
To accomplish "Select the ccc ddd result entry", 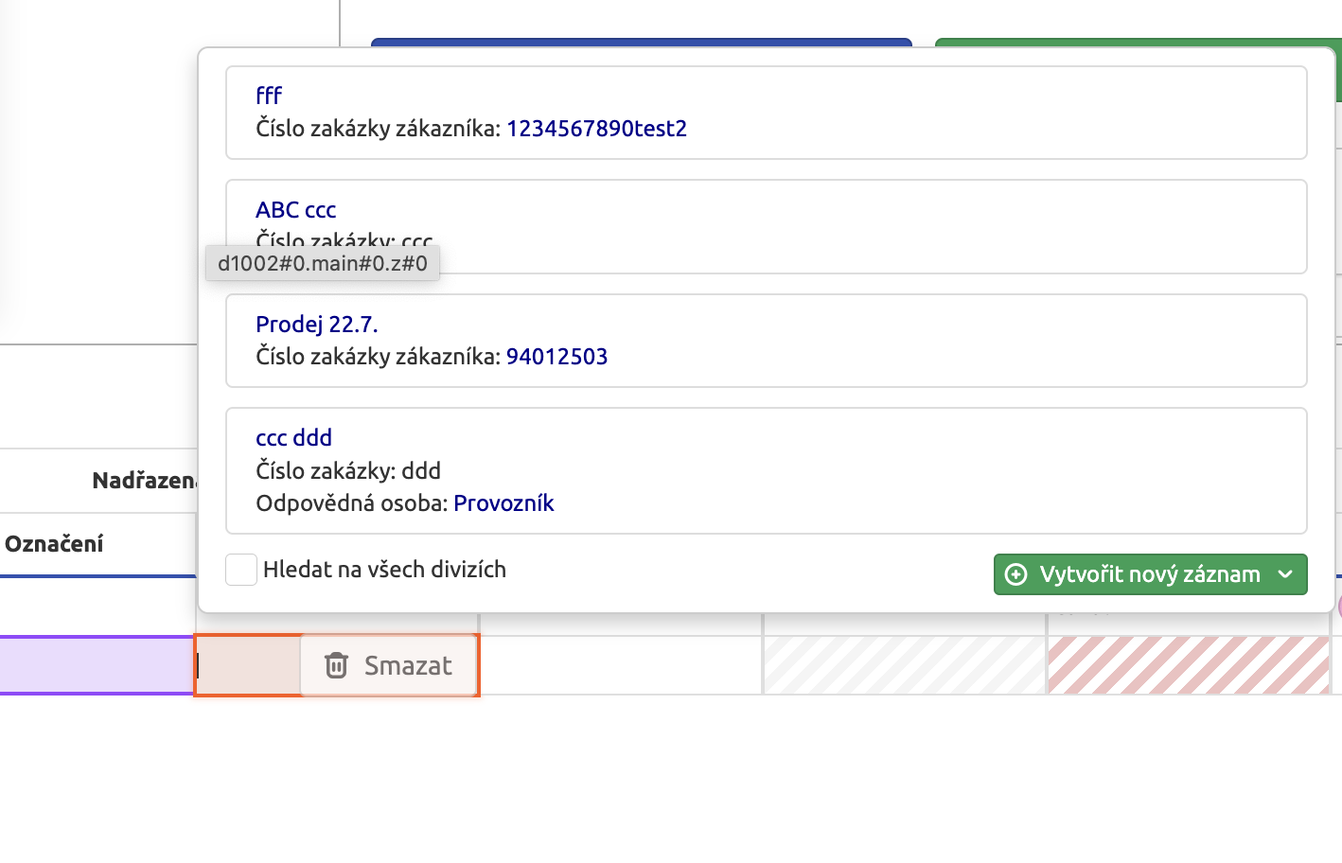I will click(293, 437).
